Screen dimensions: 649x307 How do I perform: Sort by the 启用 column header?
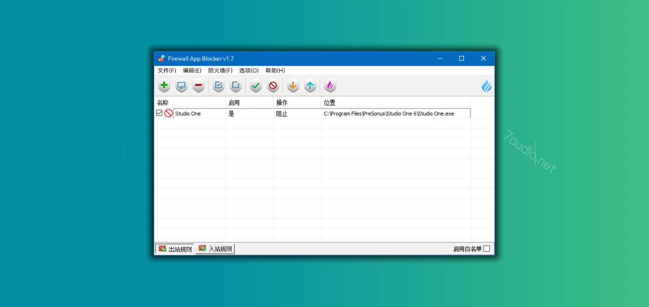(x=250, y=103)
